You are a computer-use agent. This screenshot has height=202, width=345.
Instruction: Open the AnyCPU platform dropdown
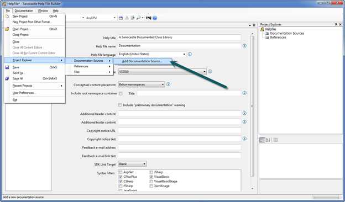pyautogui.click(x=114, y=18)
